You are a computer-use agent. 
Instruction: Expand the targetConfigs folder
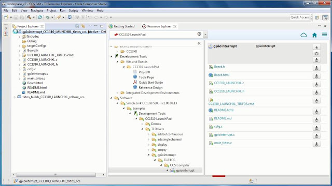coord(20,46)
